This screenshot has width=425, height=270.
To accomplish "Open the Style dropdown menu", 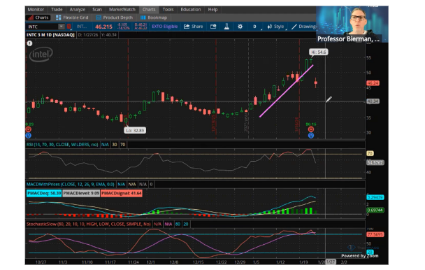I will tap(276, 27).
